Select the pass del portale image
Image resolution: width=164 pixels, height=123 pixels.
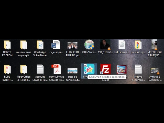73,71
